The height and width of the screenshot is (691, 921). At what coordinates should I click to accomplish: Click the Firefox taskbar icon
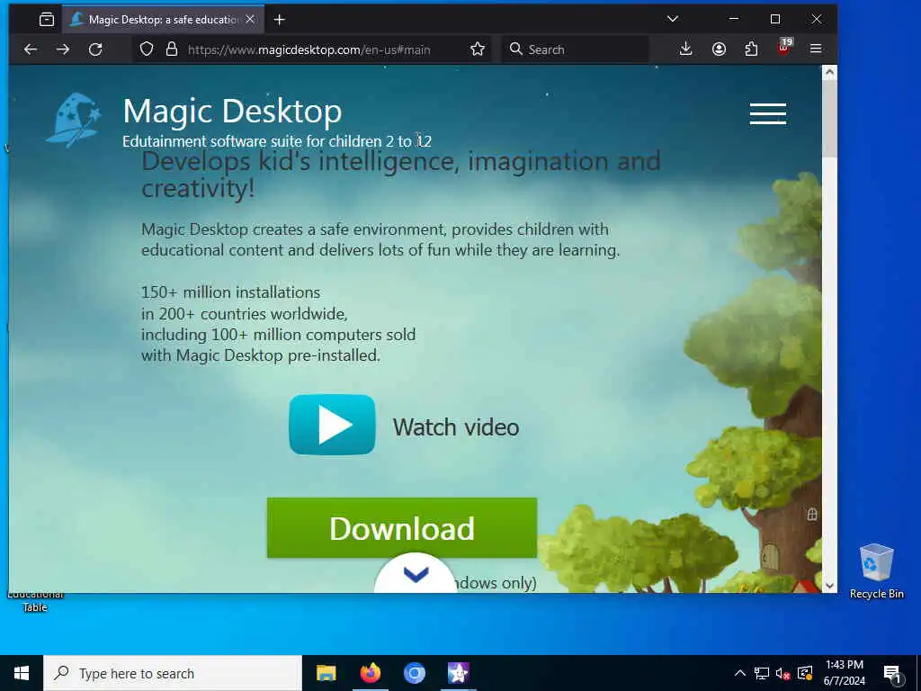pos(370,673)
